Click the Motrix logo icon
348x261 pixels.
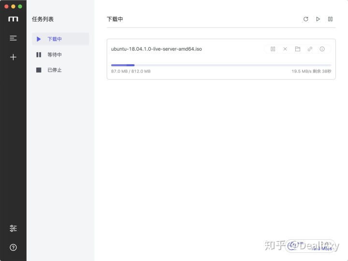tap(13, 19)
